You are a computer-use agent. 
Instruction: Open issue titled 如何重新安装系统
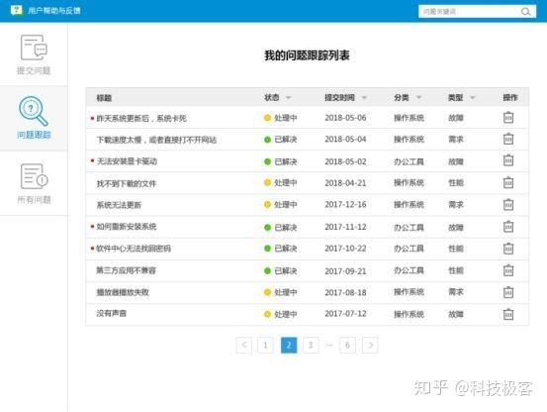[127, 227]
